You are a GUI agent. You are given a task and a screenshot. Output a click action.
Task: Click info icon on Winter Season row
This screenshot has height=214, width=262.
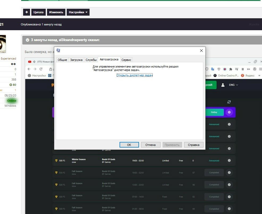pos(229,161)
